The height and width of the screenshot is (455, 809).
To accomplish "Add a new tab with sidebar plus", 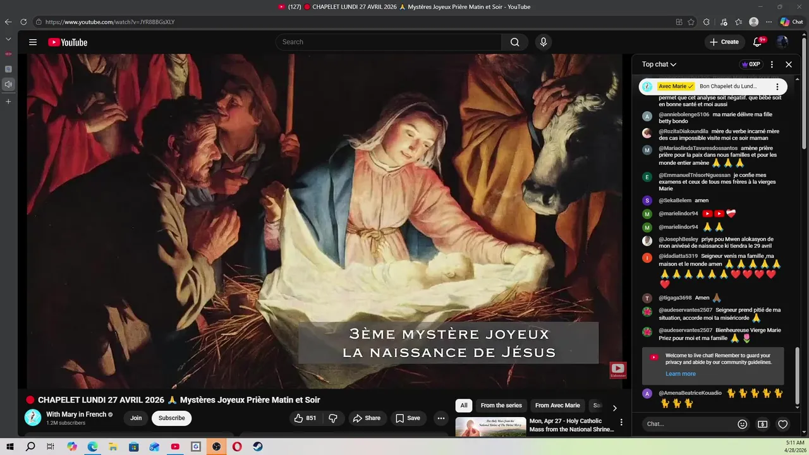I will click(x=8, y=101).
